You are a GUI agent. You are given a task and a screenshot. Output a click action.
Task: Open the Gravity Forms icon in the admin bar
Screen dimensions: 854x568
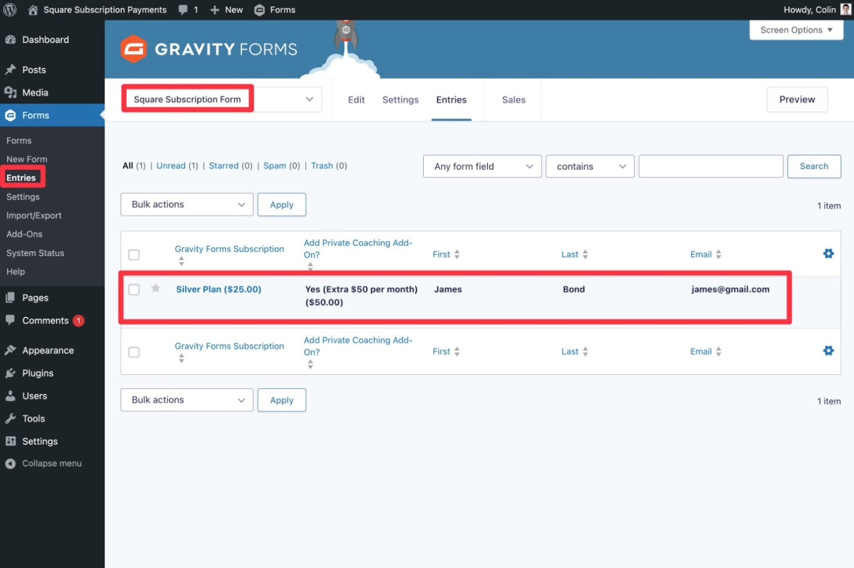259,9
